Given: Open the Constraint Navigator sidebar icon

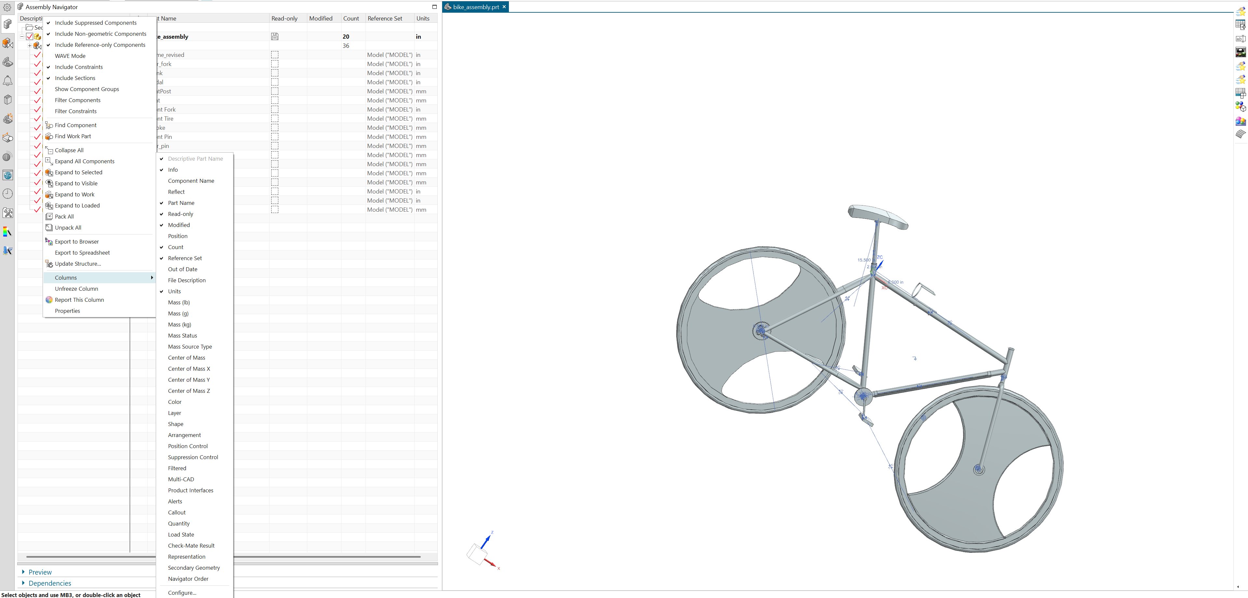Looking at the screenshot, I should click(7, 43).
